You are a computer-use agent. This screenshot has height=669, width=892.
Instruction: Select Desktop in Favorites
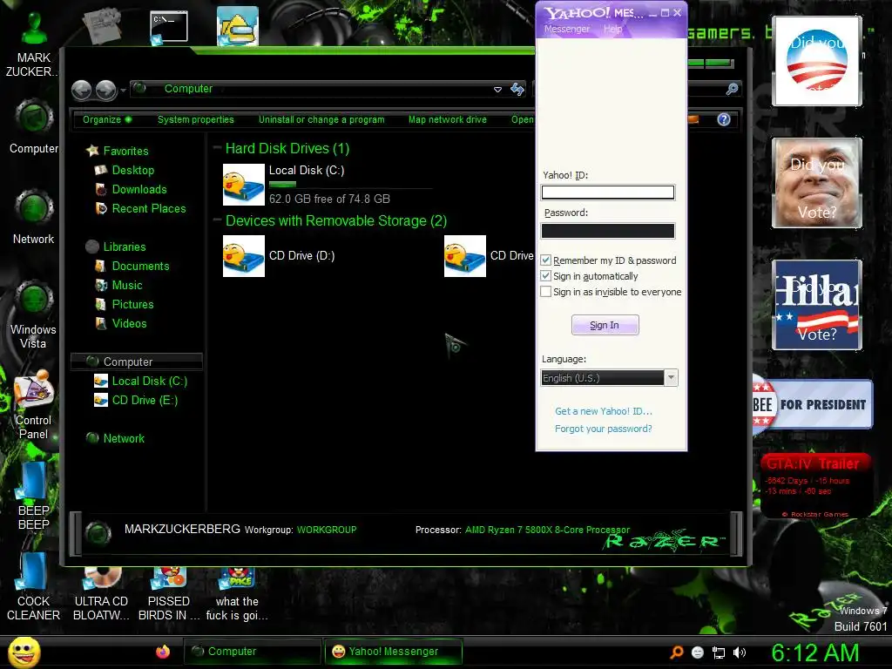(x=133, y=170)
